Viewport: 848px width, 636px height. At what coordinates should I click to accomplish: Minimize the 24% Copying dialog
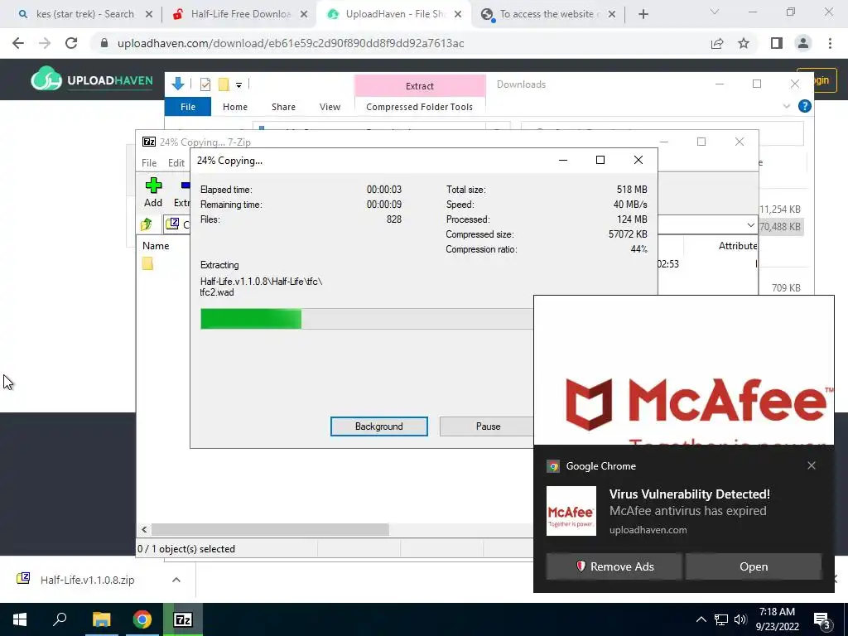click(x=563, y=160)
